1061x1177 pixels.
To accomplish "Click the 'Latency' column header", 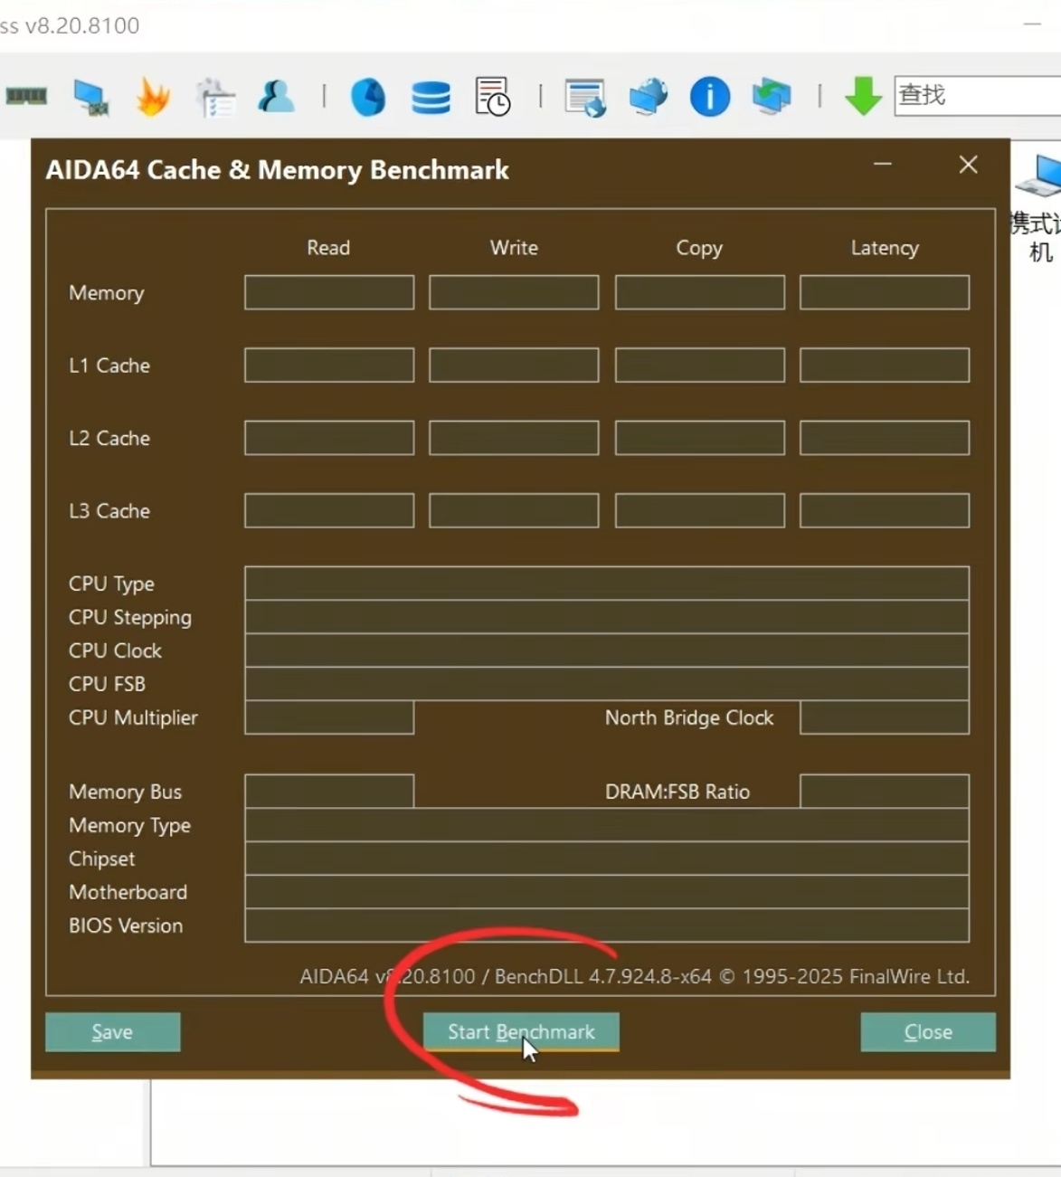I will [885, 248].
